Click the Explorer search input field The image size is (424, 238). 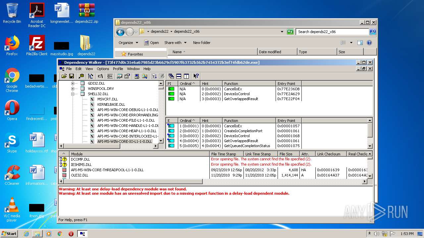coord(332,32)
